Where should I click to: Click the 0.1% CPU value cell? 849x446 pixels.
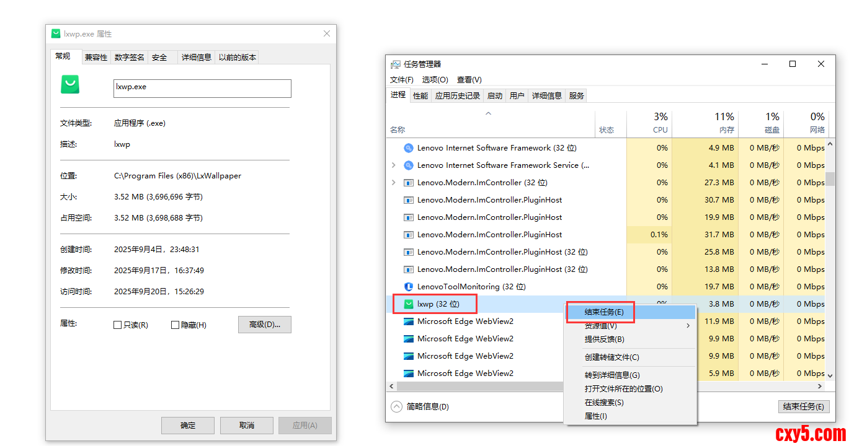[x=649, y=235]
